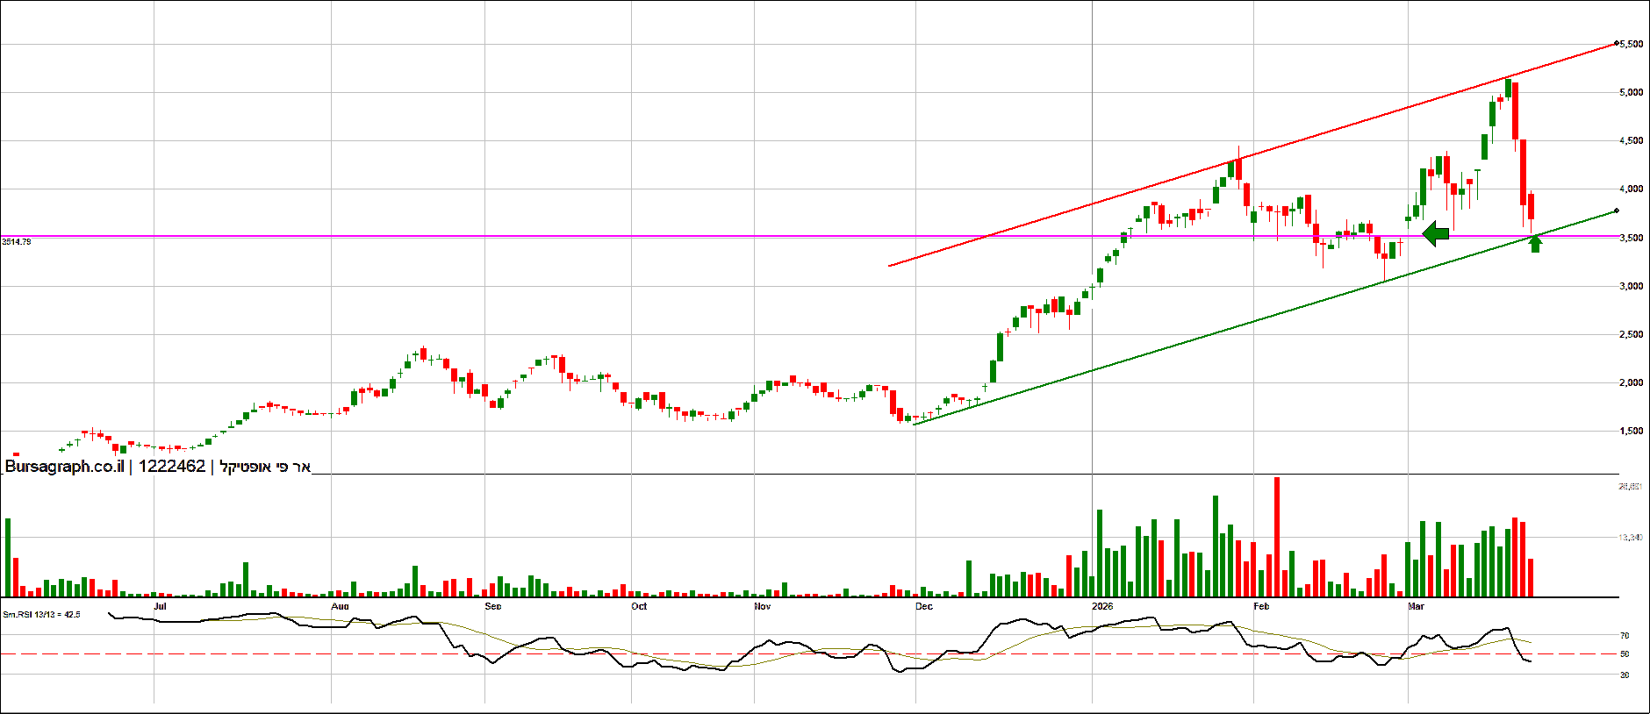This screenshot has height=714, width=1650.
Task: Click the Mar label on time axis
Action: (x=1416, y=606)
